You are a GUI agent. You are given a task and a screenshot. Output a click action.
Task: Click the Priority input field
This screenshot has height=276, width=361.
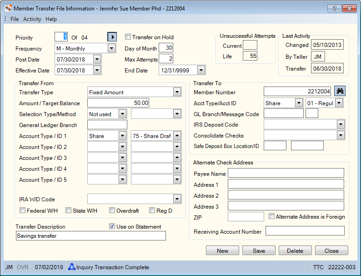61,37
